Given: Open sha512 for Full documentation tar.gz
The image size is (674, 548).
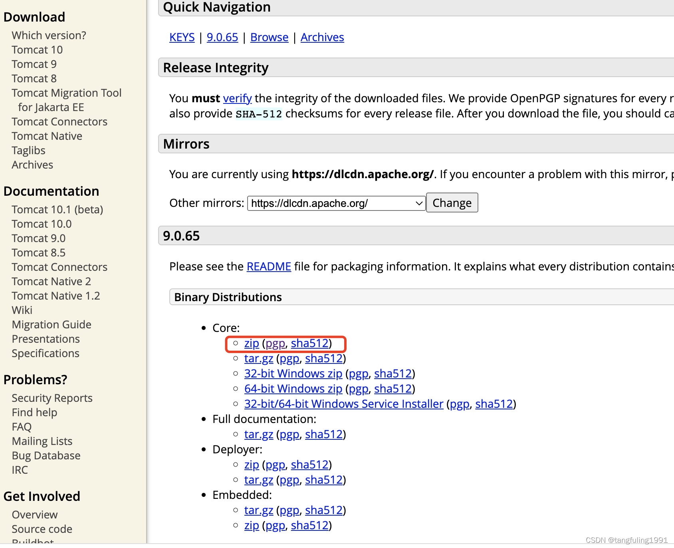Looking at the screenshot, I should (x=324, y=435).
